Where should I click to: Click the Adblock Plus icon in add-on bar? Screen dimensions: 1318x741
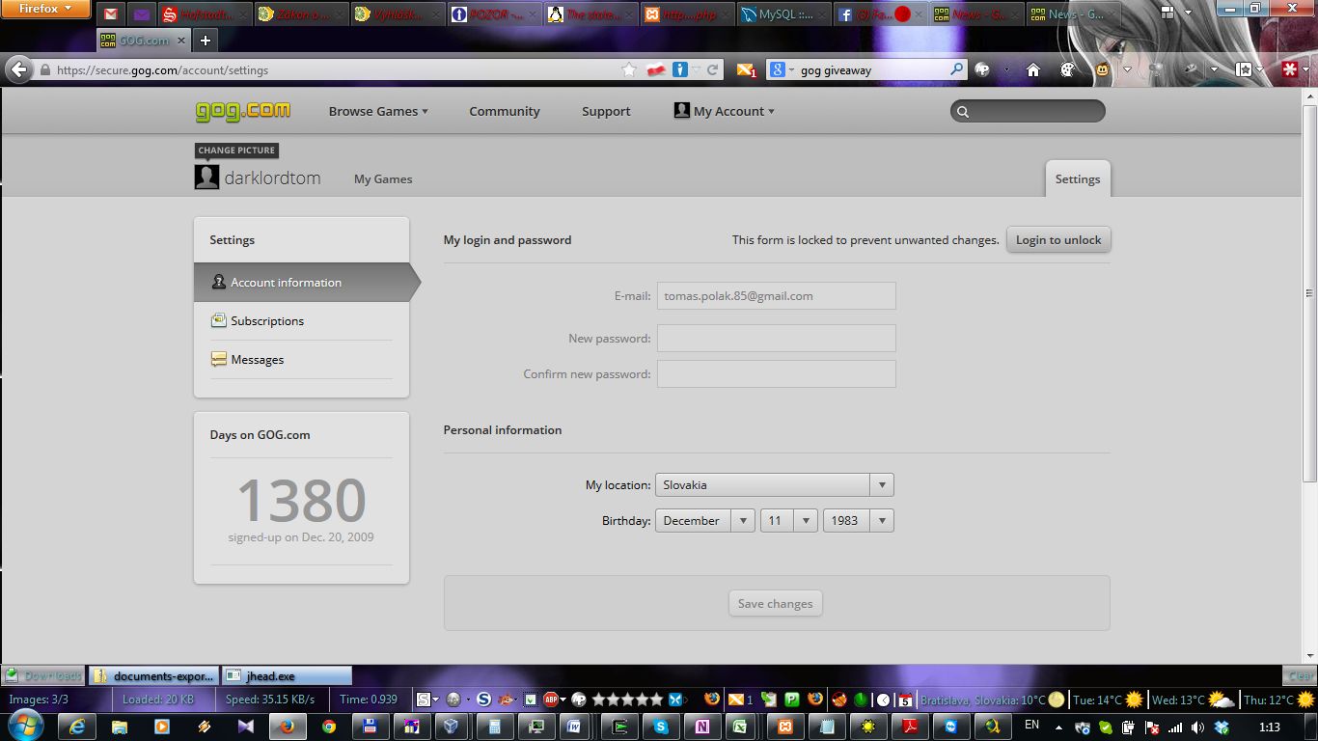point(551,700)
